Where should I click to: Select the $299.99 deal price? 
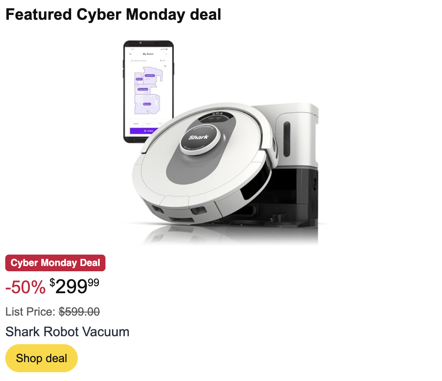coord(74,286)
